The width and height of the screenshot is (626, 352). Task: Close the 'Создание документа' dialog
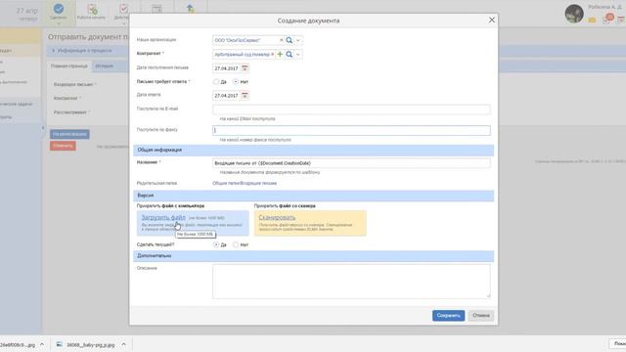(492, 20)
